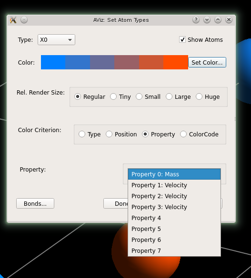Click the bright blue color swatch
The width and height of the screenshot is (251, 278).
(53, 62)
